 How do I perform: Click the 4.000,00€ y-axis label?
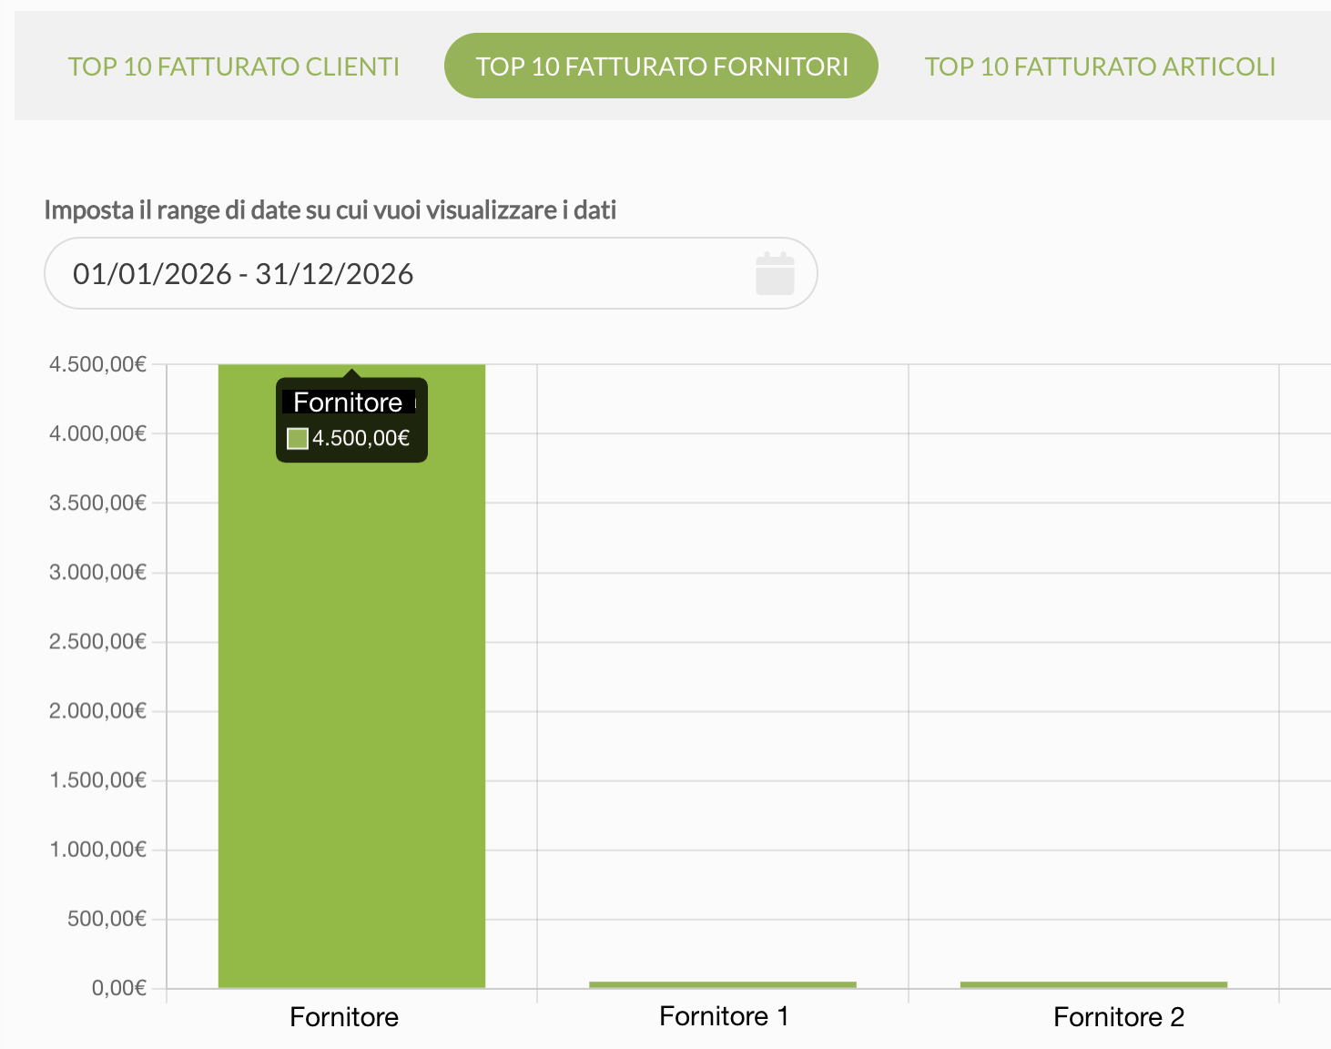(97, 433)
